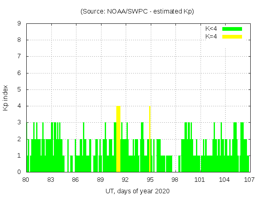Click the x-axis tick label 104
Viewport: 263px width, 197px height.
[x=224, y=179]
